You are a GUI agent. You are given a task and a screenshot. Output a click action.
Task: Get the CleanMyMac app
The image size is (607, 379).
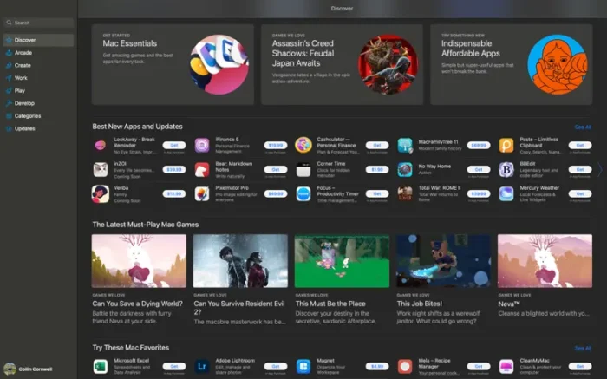[580, 366]
